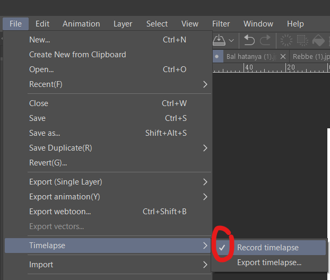The width and height of the screenshot is (330, 280).
Task: Close the Bal hatanya (1) tab
Action: click(x=283, y=56)
